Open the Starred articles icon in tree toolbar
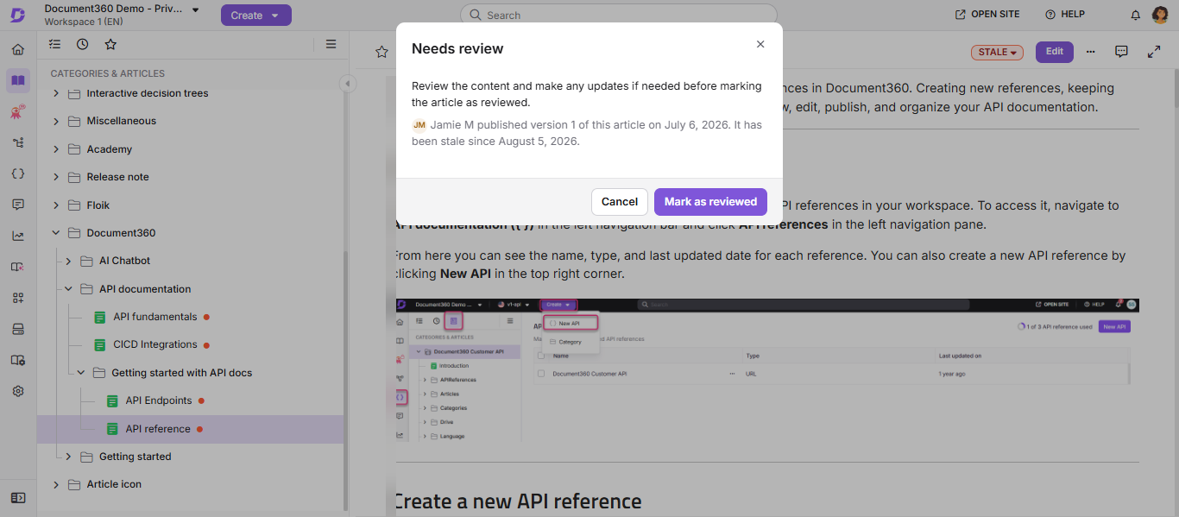Image resolution: width=1179 pixels, height=517 pixels. [x=110, y=44]
